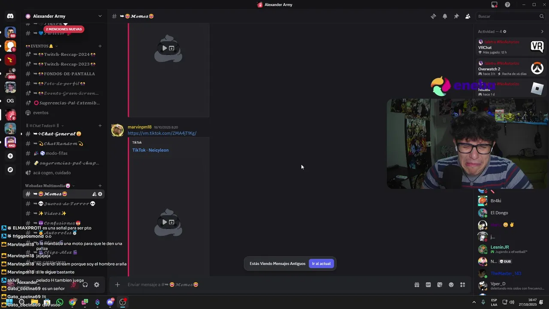Open Discord direct messages home
The image size is (549, 309).
click(x=10, y=16)
